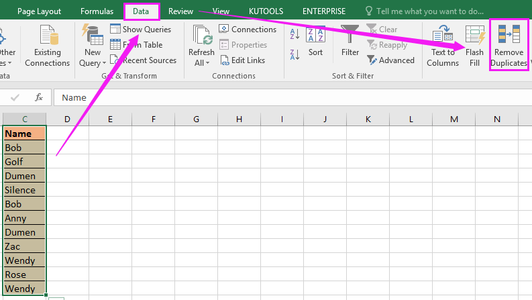Click the Show Queries button
The image size is (532, 300).
(140, 30)
